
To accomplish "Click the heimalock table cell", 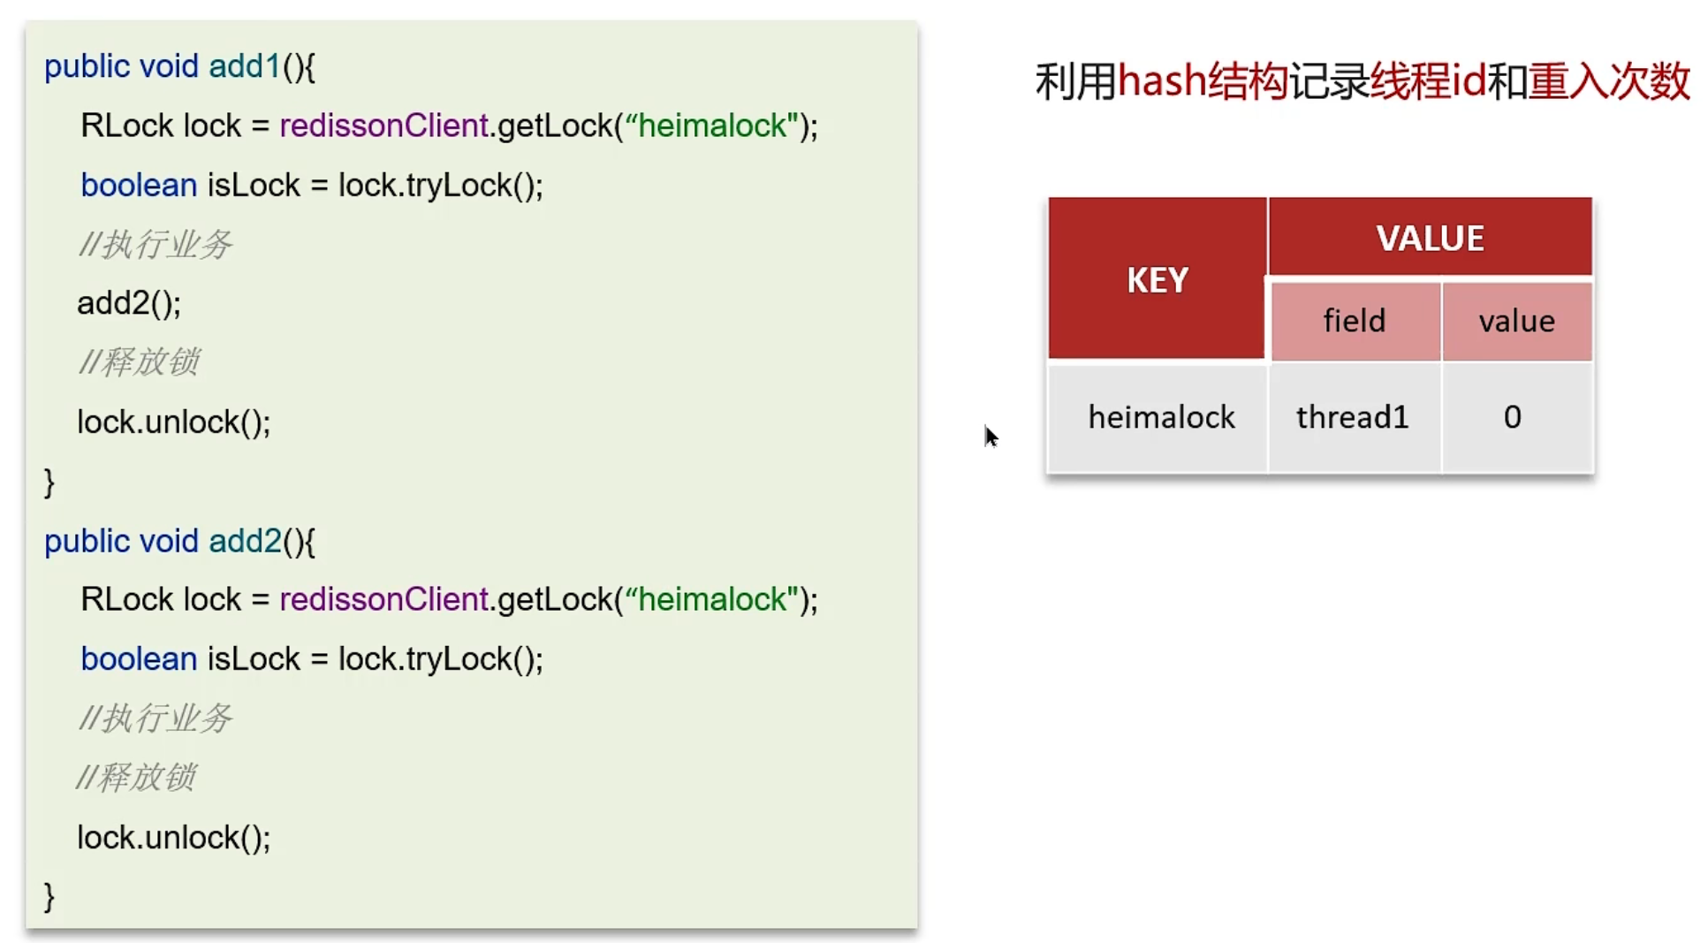I will (1160, 417).
